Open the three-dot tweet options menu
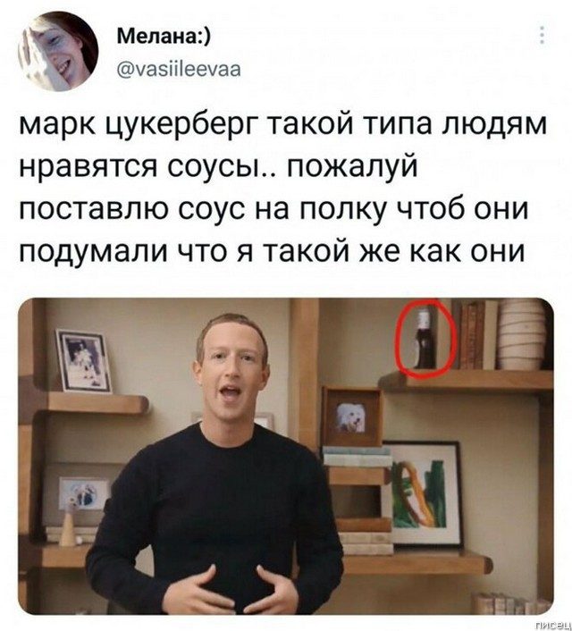 point(543,35)
